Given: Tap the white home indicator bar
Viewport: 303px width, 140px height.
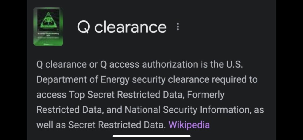Looking at the screenshot, I should point(151,136).
